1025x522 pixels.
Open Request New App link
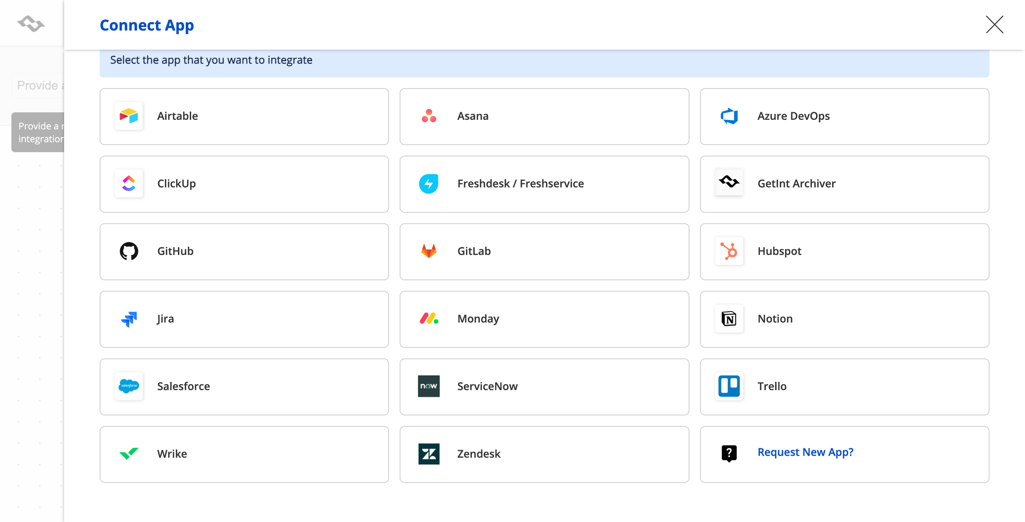tap(805, 452)
